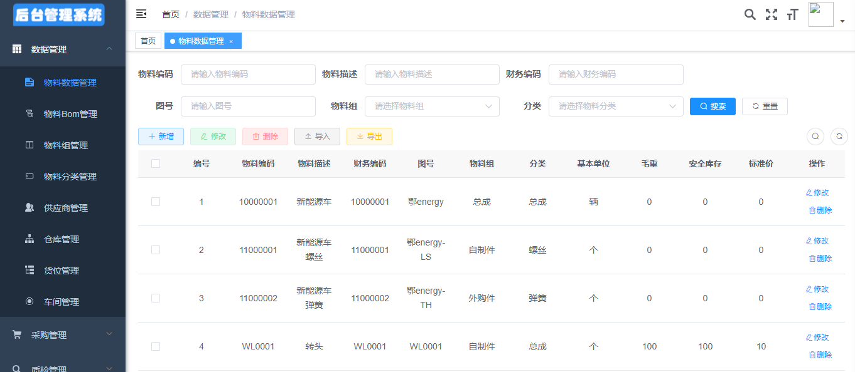Click the 导出 export button
855x372 pixels.
tap(369, 137)
